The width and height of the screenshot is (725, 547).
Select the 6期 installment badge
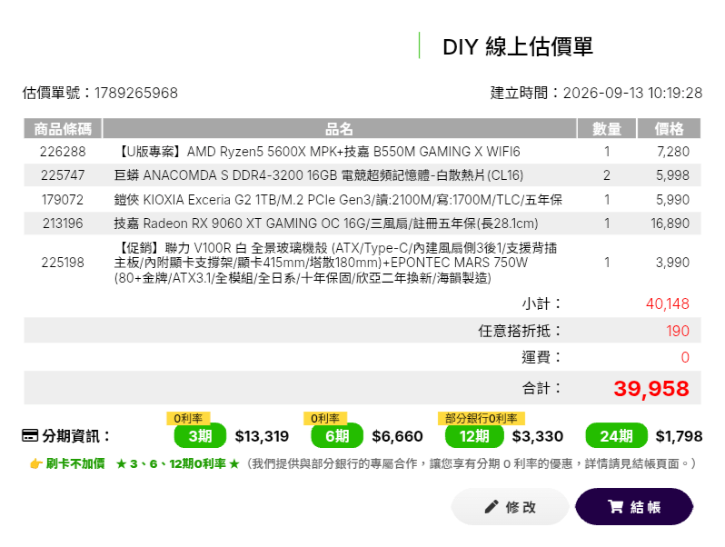pos(337,435)
